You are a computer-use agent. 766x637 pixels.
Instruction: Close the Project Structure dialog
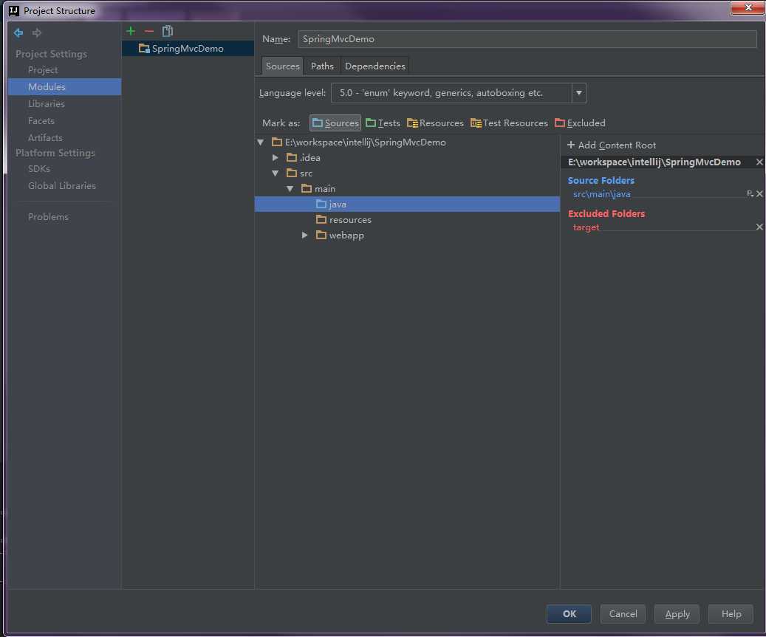tap(748, 7)
